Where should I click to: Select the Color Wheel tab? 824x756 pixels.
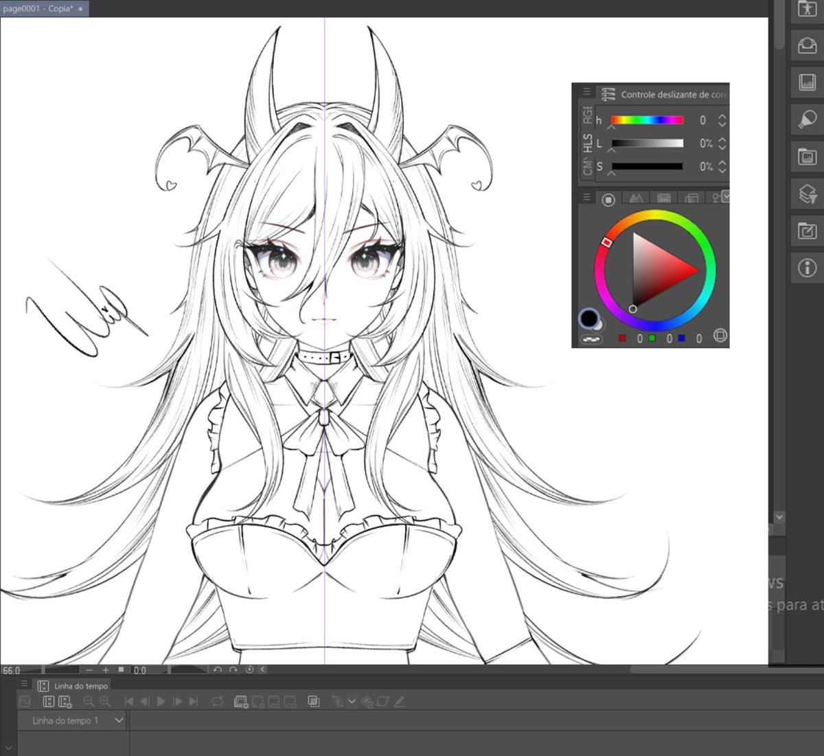pyautogui.click(x=608, y=199)
